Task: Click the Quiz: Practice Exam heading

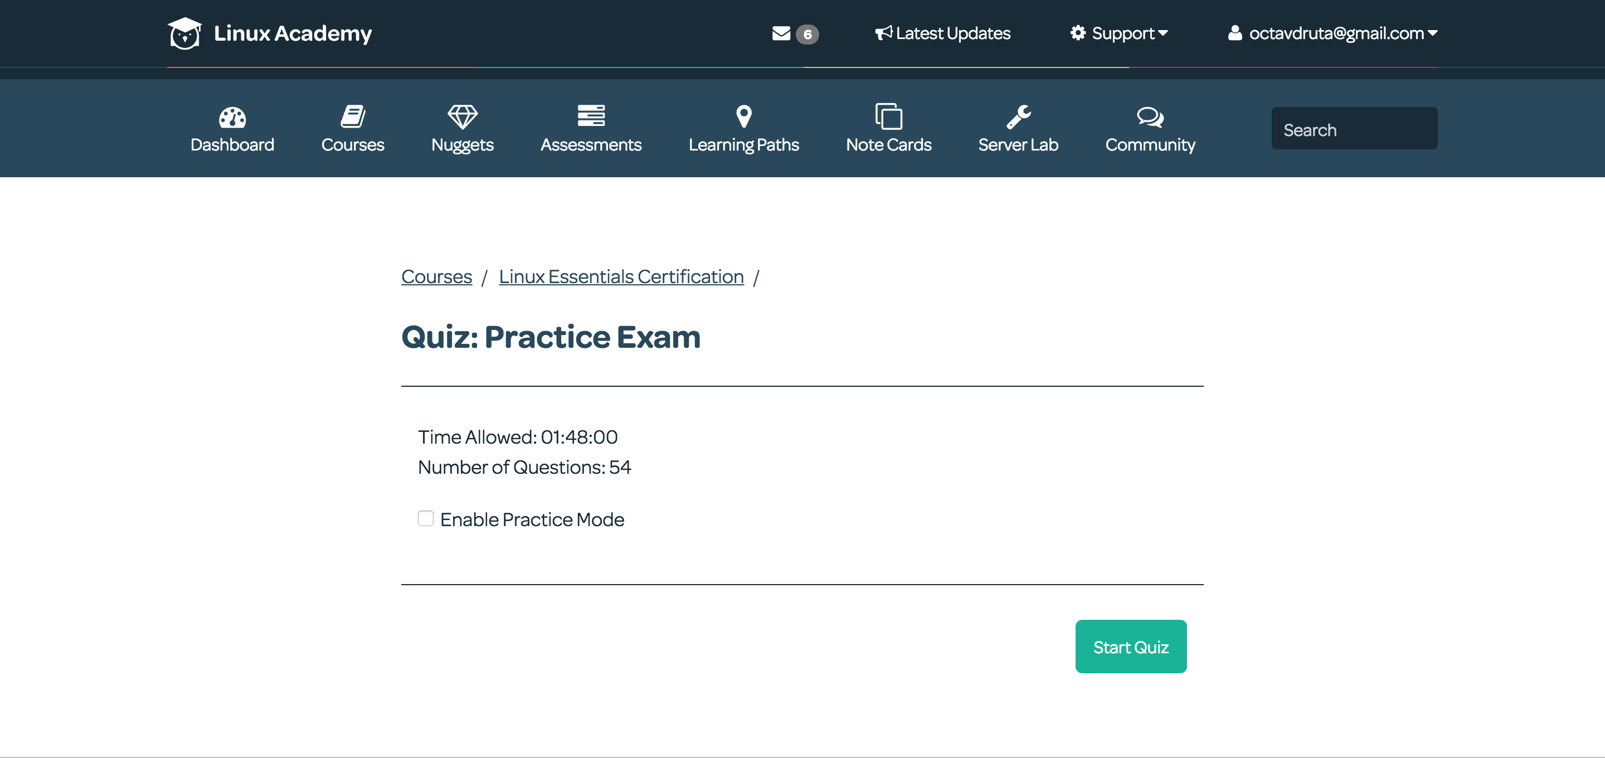Action: [x=551, y=337]
